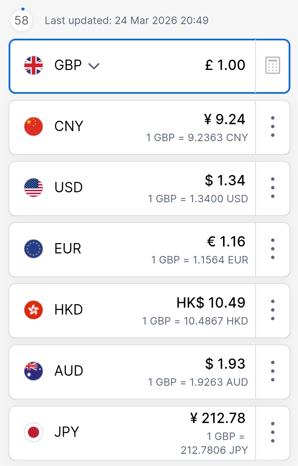
Task: Click the € 1.16 EUR converted amount
Action: [226, 242]
